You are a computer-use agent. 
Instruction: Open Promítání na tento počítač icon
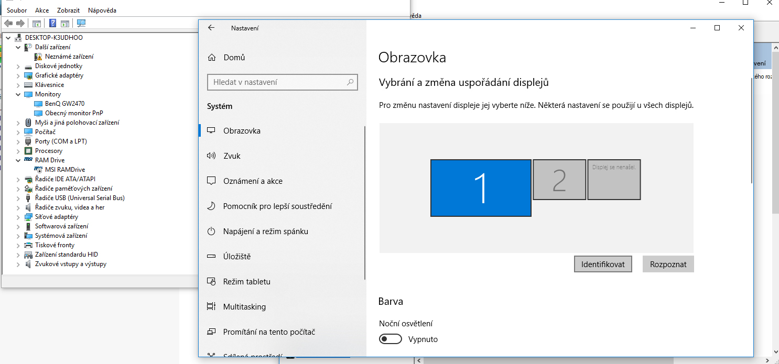(x=212, y=332)
